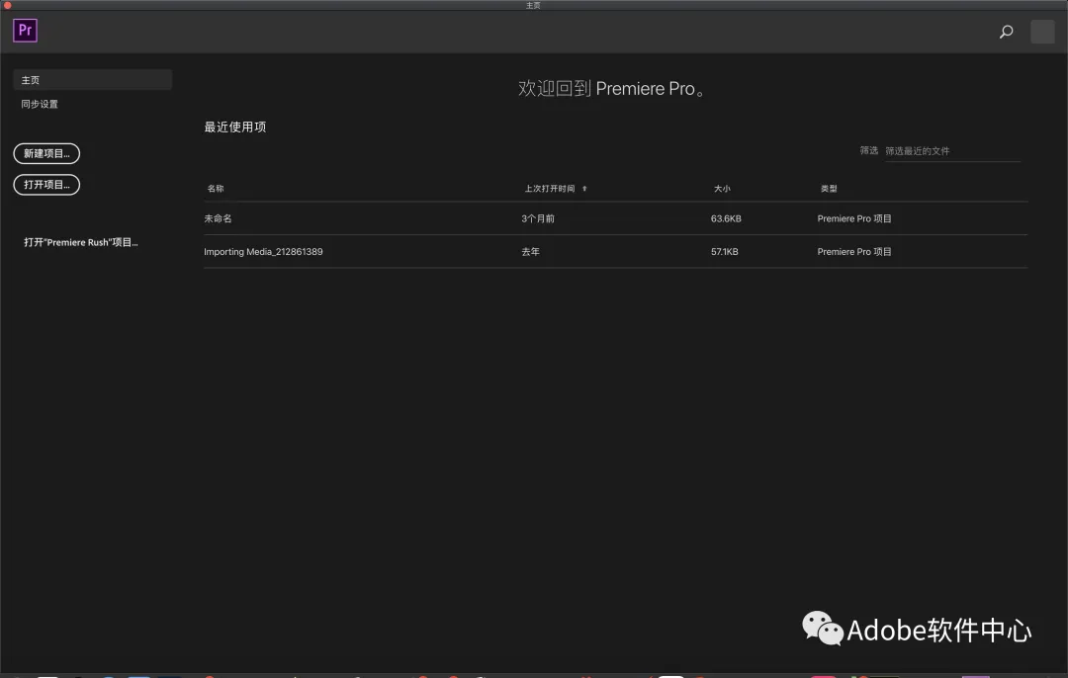Image resolution: width=1068 pixels, height=678 pixels.
Task: Click Premiere Pro 项目 type in 未命名 row
Action: coord(854,218)
